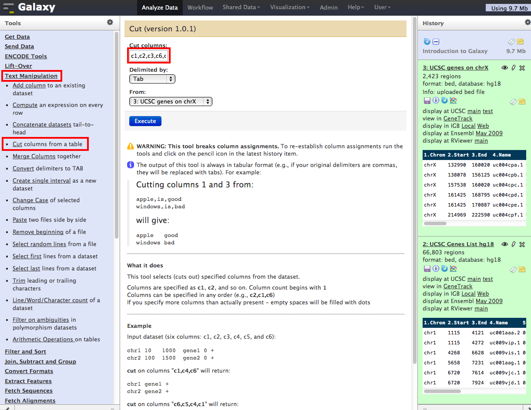View UCSC genes on chrX data (eye icon)
Image resolution: width=531 pixels, height=410 pixels.
(504, 68)
